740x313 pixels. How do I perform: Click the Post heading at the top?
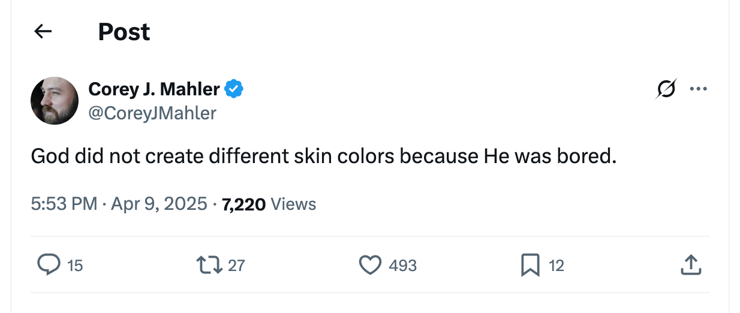[124, 31]
